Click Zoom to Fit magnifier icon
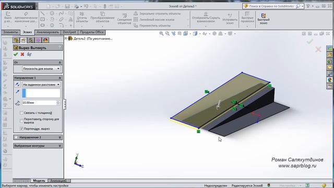This screenshot has height=188, width=334. (161, 33)
